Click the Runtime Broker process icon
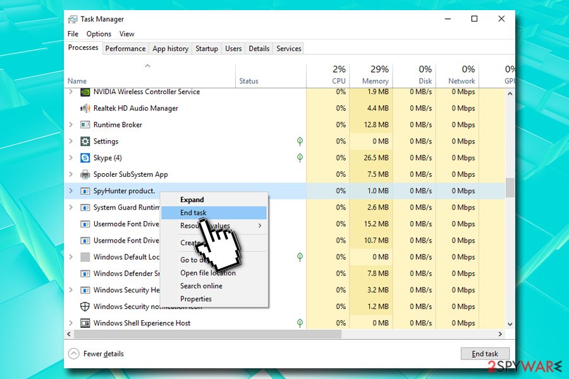Screen dimensions: 569x379 pos(85,125)
